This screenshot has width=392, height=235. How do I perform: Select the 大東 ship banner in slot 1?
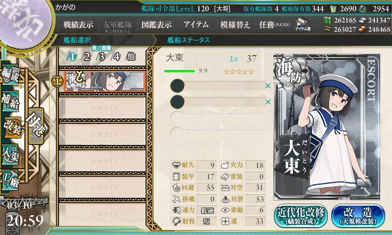coord(104,81)
